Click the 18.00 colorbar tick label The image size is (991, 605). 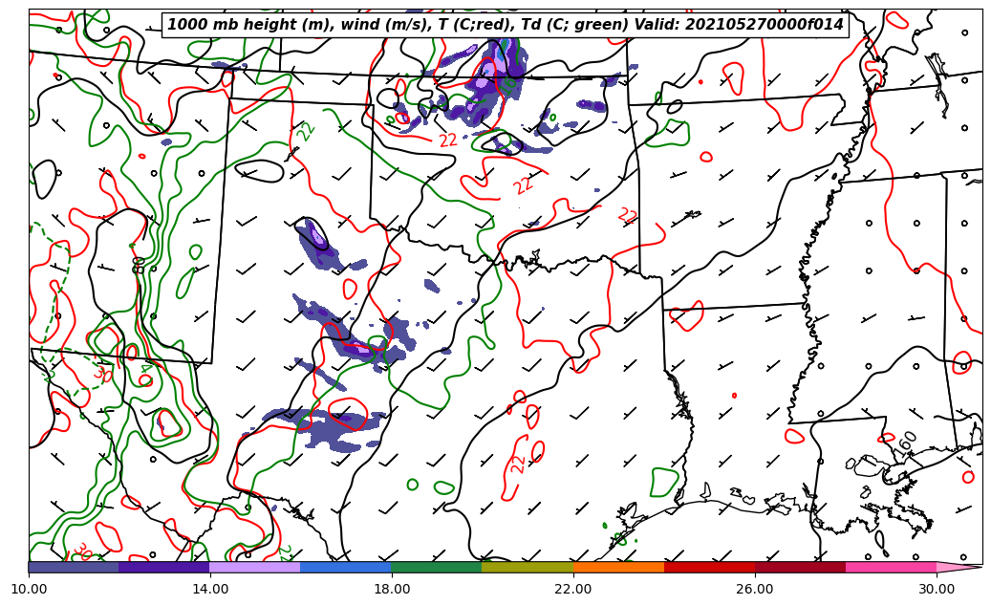392,589
